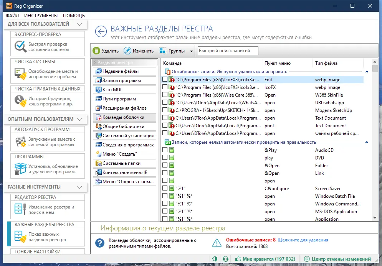382x266 pixels.
Task: Select the Системные папки icon
Action: [x=98, y=163]
